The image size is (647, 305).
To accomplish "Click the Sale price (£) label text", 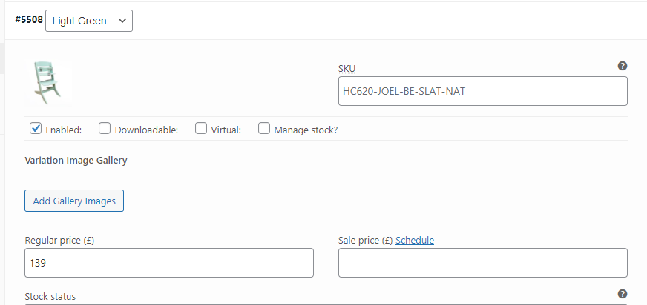I will coord(365,240).
